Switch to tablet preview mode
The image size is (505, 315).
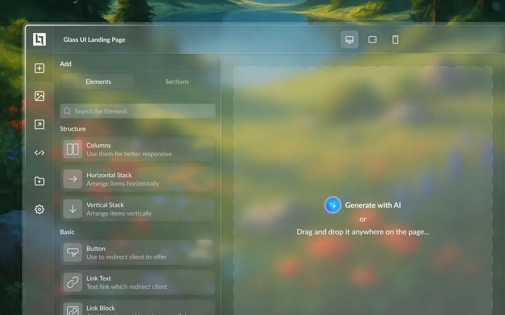click(372, 39)
